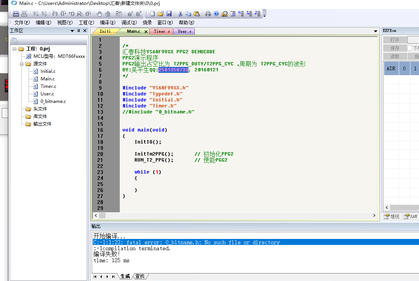The width and height of the screenshot is (419, 281).
Task: Click the copy icon in toolbar
Action: coord(188,14)
